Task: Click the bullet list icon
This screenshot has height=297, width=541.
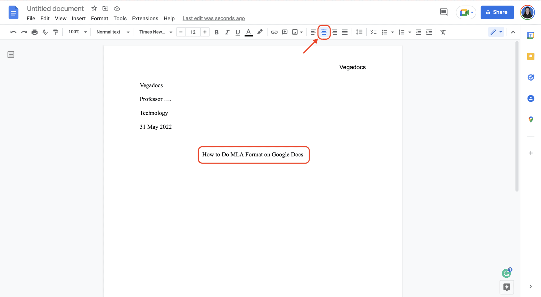Action: (384, 32)
